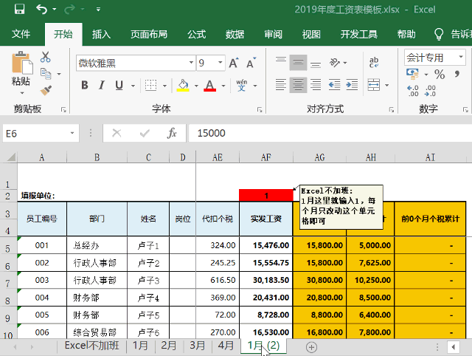This screenshot has width=472, height=356.
Task: Open the 剪贴板 dialog launcher
Action: tap(63, 110)
